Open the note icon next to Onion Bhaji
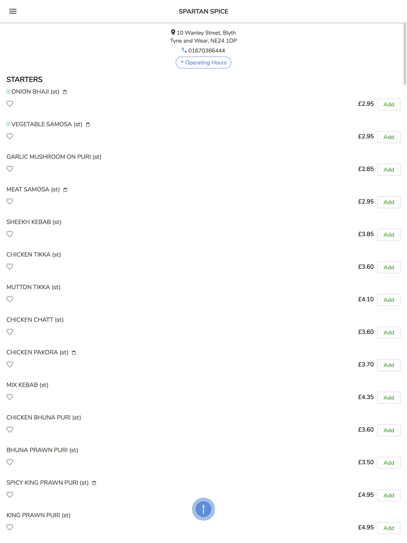This screenshot has height=543, width=407. [x=65, y=92]
